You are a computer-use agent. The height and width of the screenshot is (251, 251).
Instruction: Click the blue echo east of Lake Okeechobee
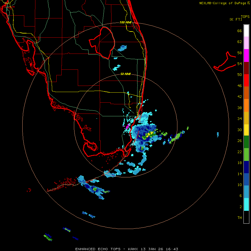coord(122,48)
